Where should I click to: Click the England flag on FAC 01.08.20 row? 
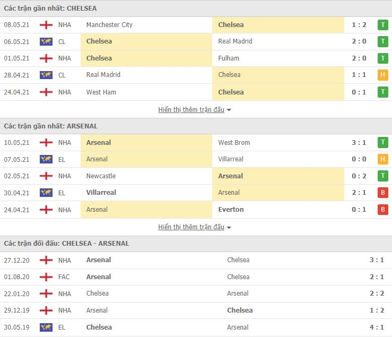46,277
